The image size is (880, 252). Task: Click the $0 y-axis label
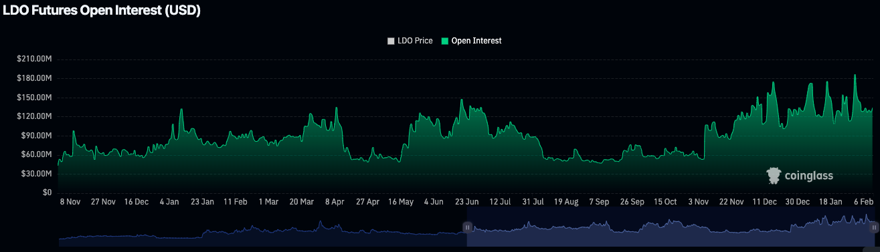(x=48, y=193)
